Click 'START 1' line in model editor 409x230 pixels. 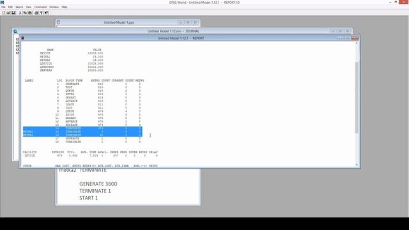(x=88, y=198)
